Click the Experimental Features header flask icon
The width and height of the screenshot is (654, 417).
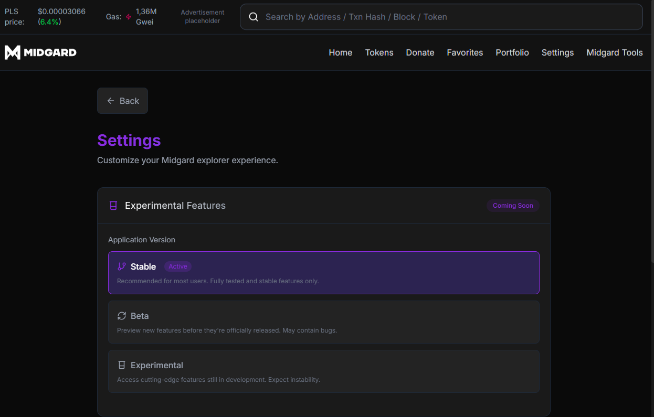click(x=113, y=206)
